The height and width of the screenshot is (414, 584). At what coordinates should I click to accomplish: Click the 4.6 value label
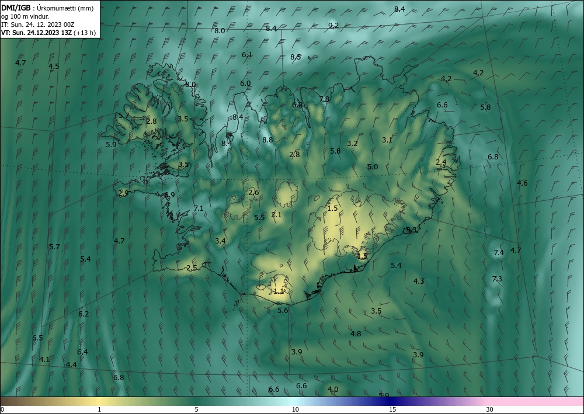click(522, 183)
